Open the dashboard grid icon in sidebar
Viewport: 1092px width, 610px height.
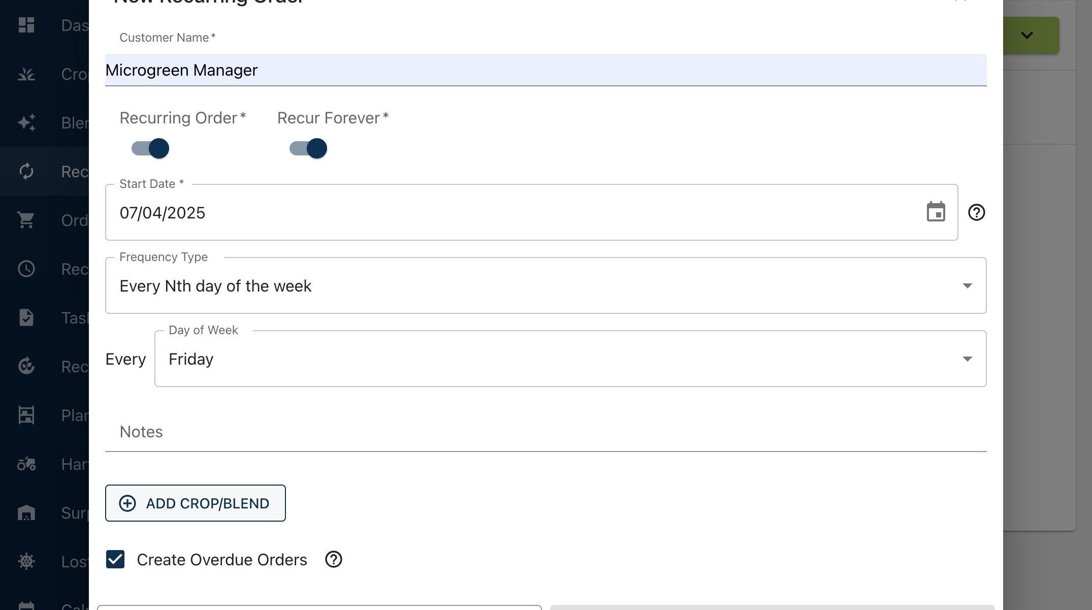[x=26, y=25]
